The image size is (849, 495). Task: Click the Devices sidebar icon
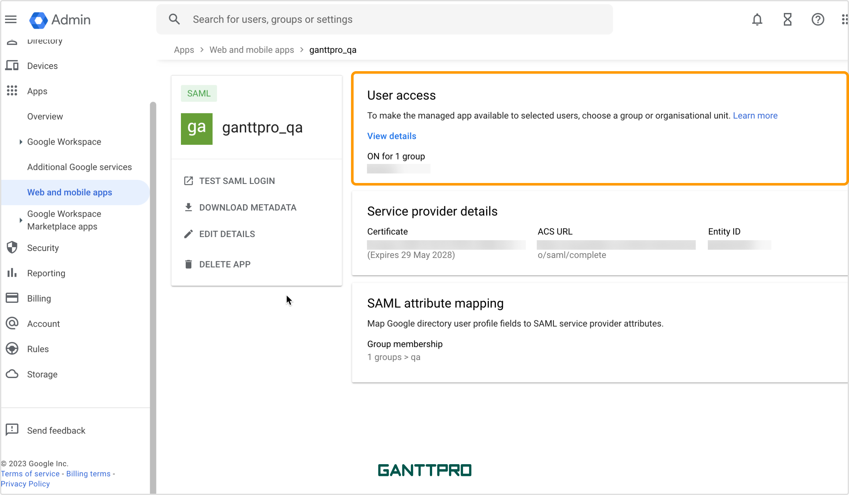[x=12, y=65]
